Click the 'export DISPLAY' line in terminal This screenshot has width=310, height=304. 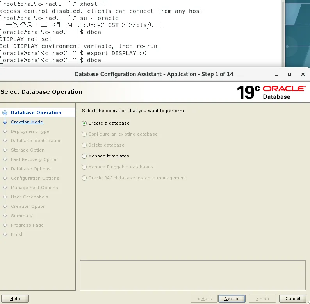pos(73,53)
